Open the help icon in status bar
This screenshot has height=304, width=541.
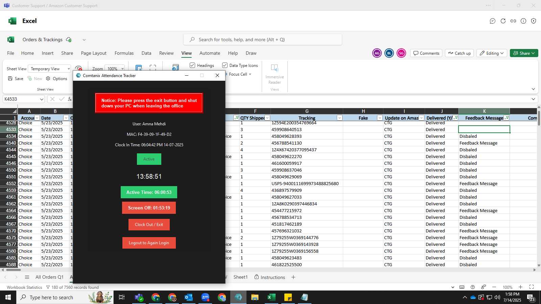pyautogui.click(x=473, y=287)
